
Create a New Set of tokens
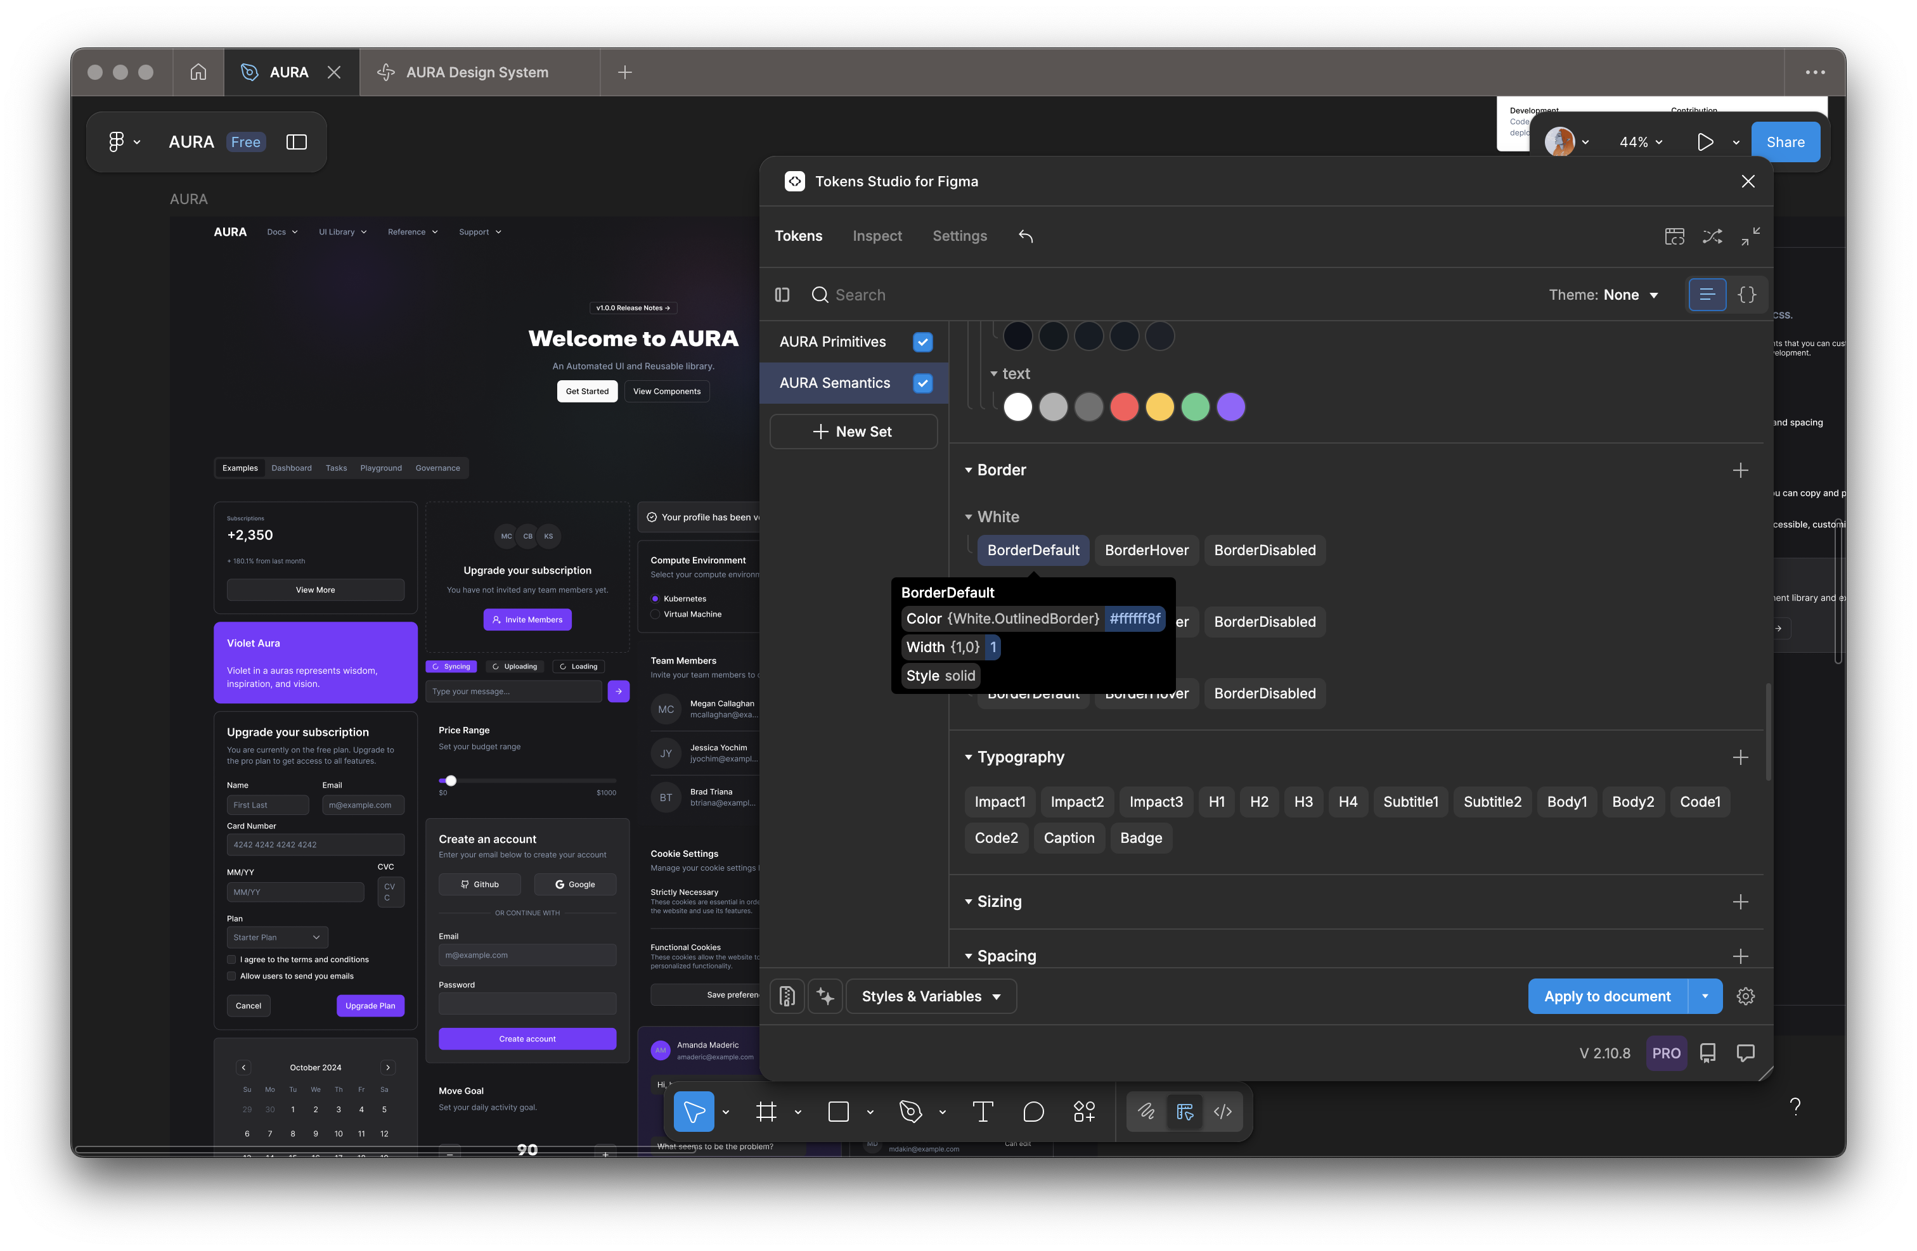pyautogui.click(x=853, y=432)
